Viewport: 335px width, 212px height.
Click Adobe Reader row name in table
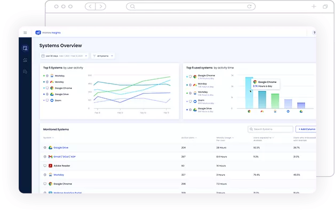pos(62,166)
